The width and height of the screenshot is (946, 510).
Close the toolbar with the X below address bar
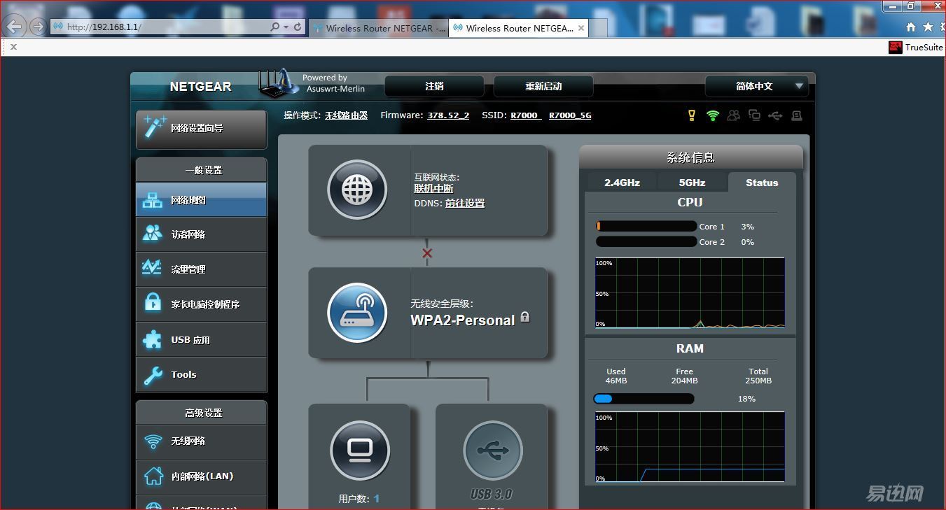click(13, 47)
